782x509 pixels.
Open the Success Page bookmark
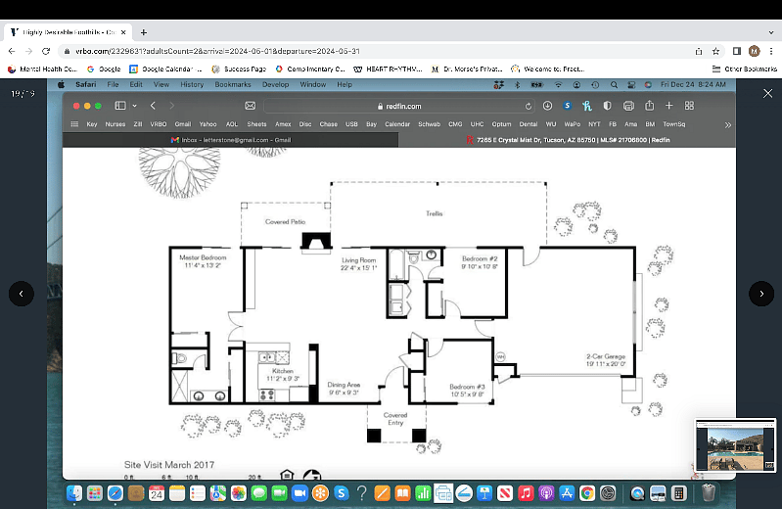click(239, 69)
